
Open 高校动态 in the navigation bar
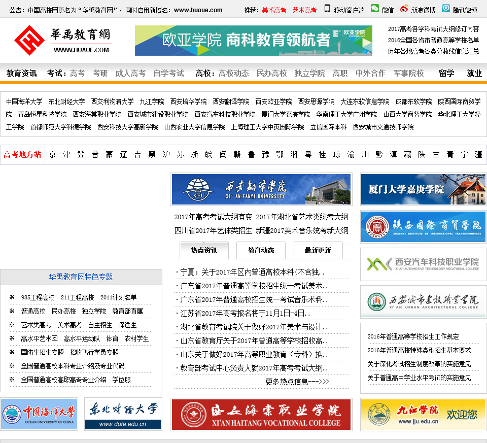233,73
